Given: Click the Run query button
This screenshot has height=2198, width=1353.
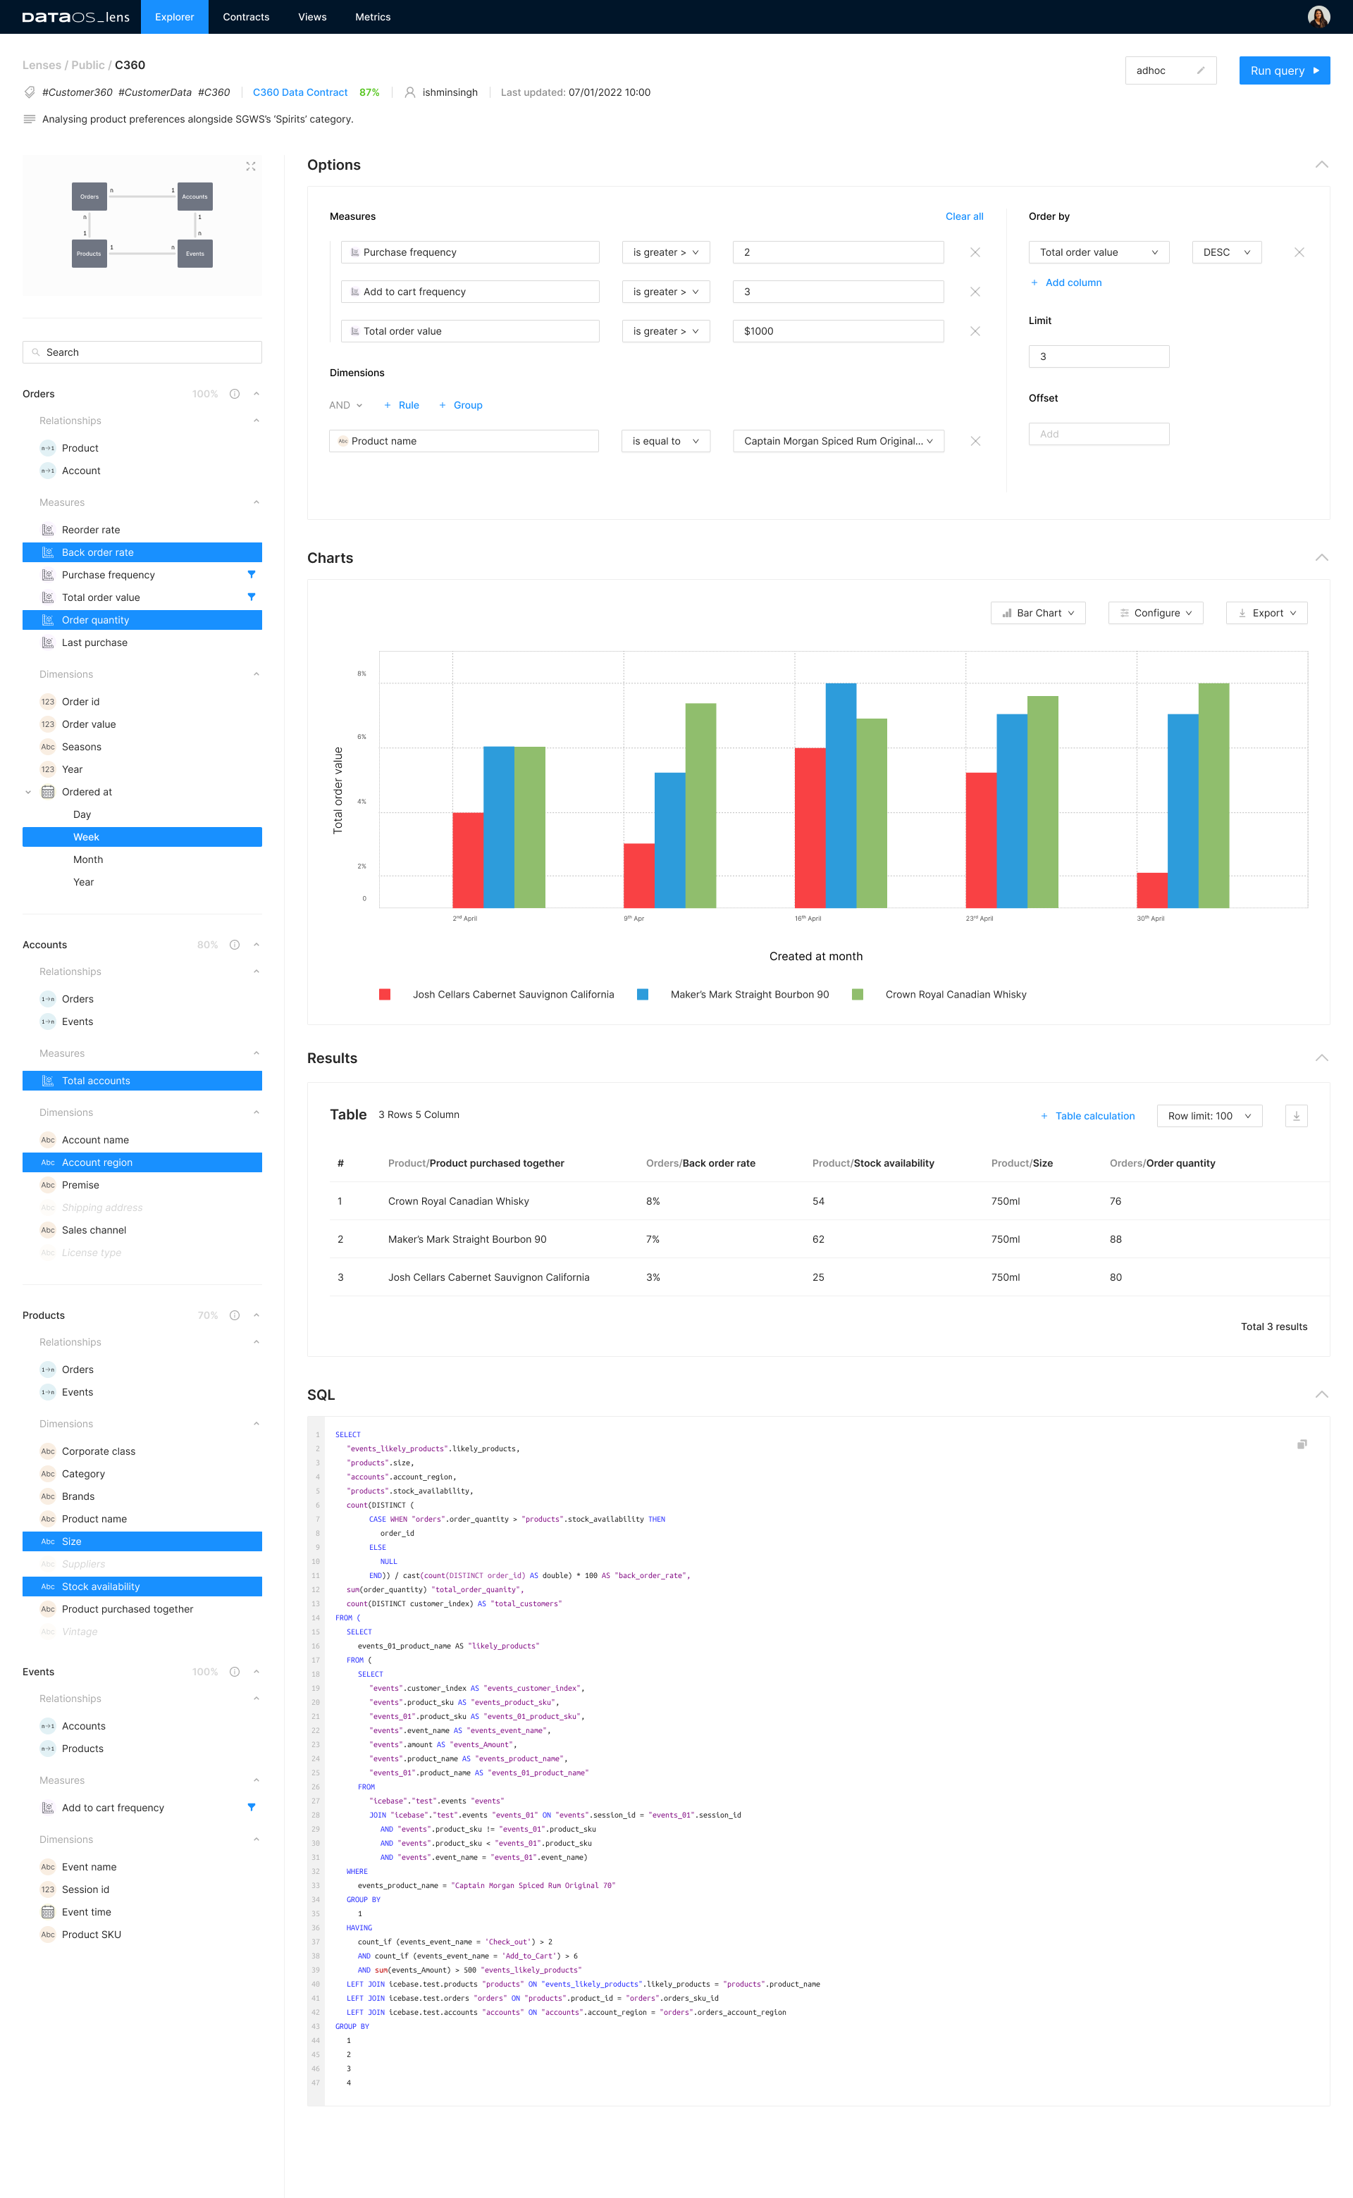Looking at the screenshot, I should [x=1284, y=70].
